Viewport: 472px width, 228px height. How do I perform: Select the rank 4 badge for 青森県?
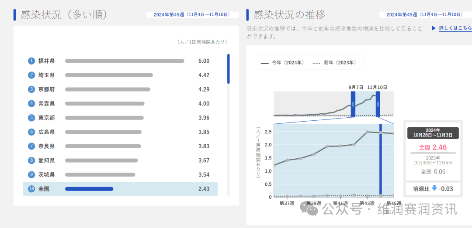[x=31, y=104]
